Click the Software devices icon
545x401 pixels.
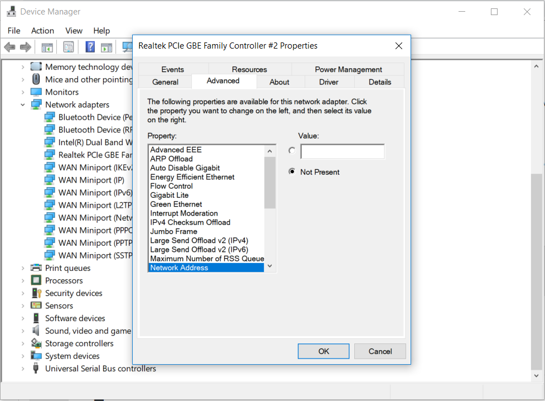coord(36,318)
